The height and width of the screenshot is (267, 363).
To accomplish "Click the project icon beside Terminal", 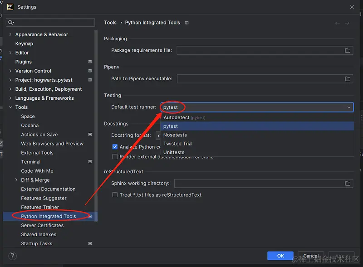I will (90, 162).
